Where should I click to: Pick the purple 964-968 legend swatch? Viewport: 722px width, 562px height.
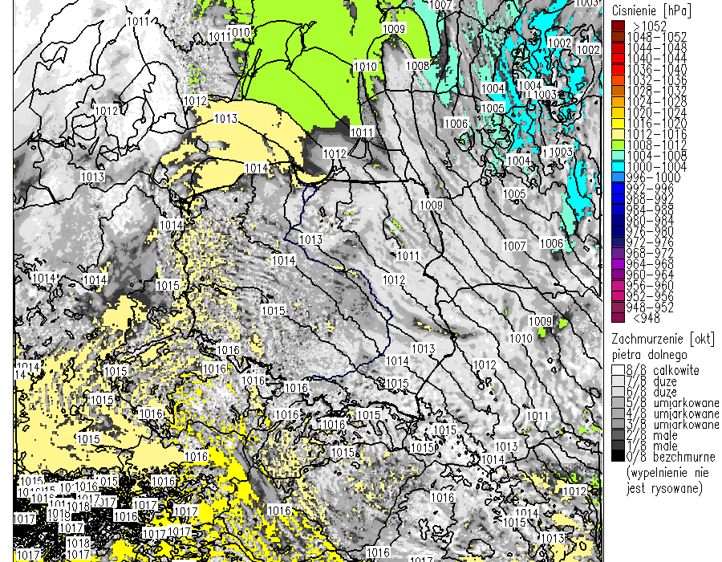[618, 263]
